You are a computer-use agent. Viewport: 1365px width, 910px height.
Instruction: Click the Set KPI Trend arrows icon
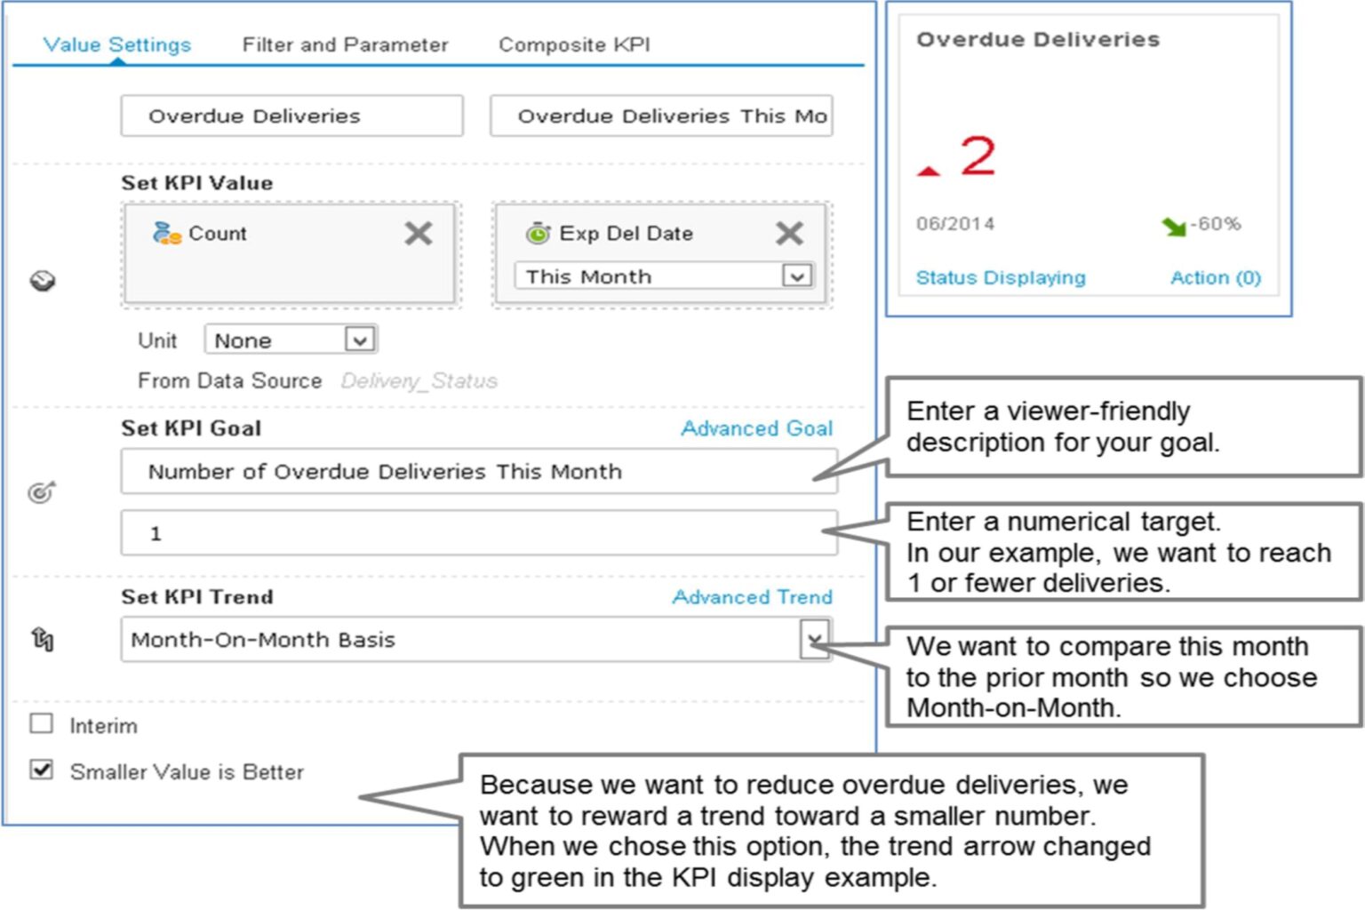point(42,638)
